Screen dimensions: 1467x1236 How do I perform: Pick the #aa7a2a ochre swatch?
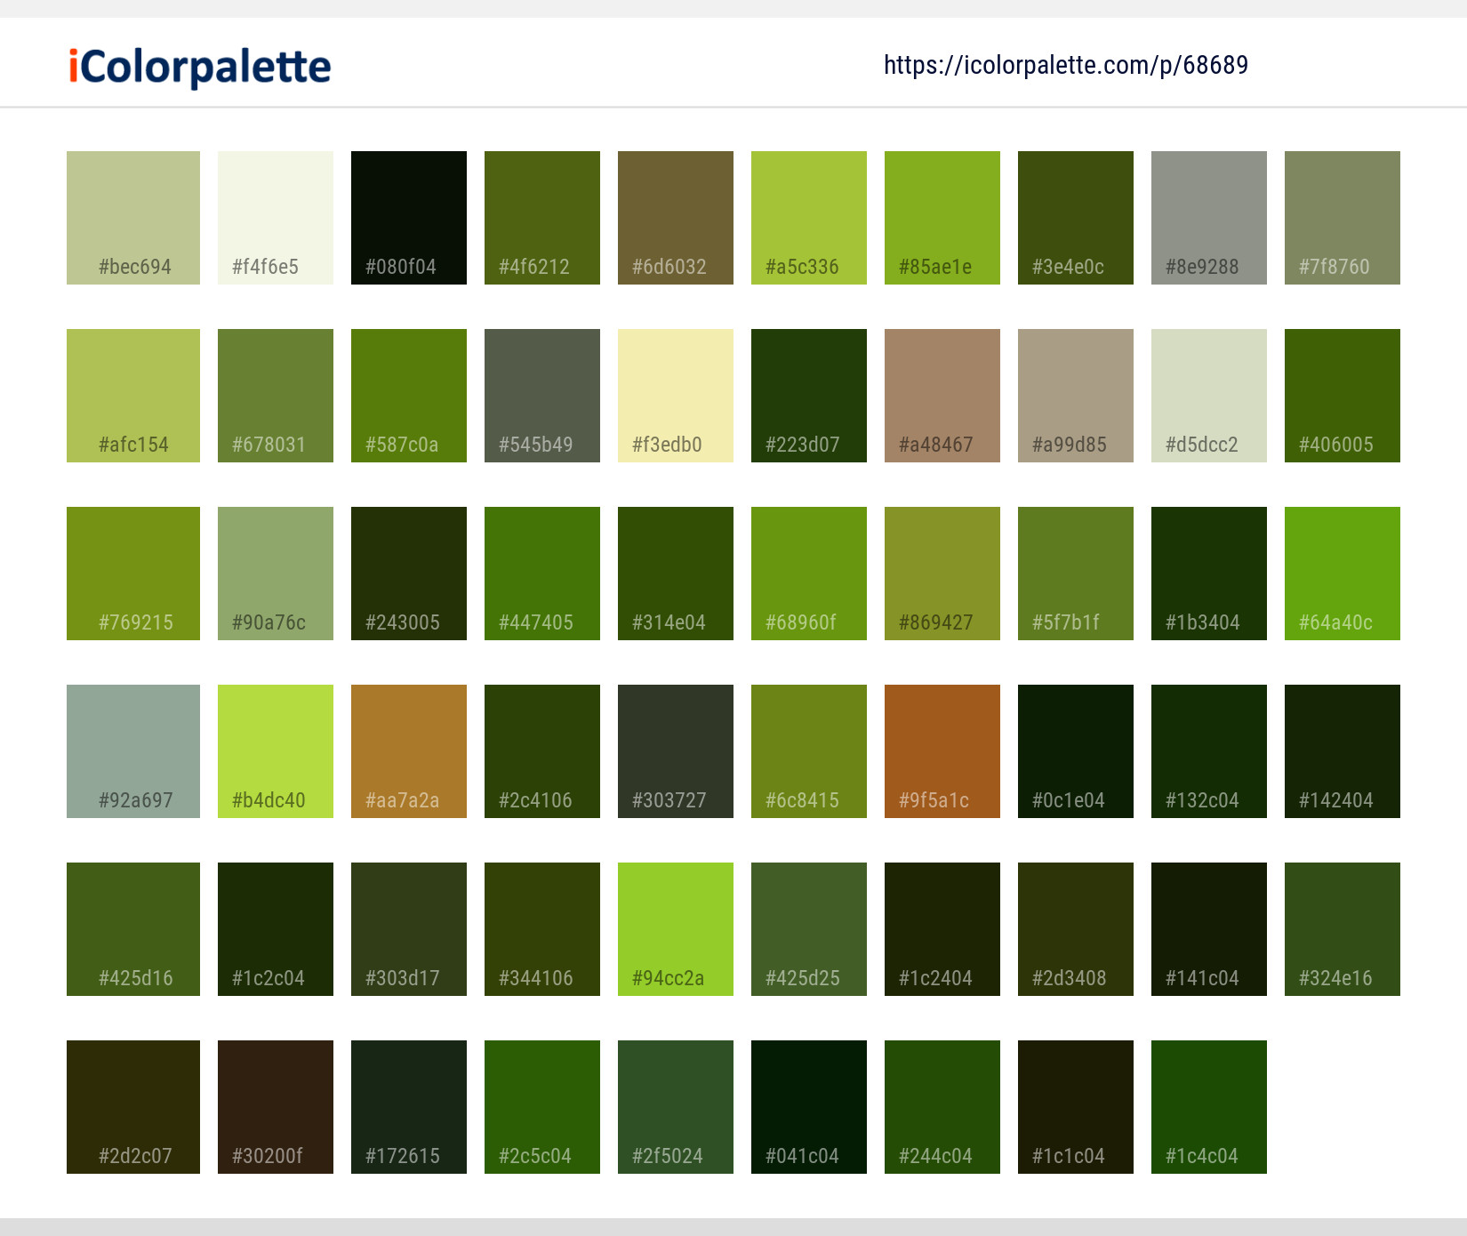pos(409,751)
